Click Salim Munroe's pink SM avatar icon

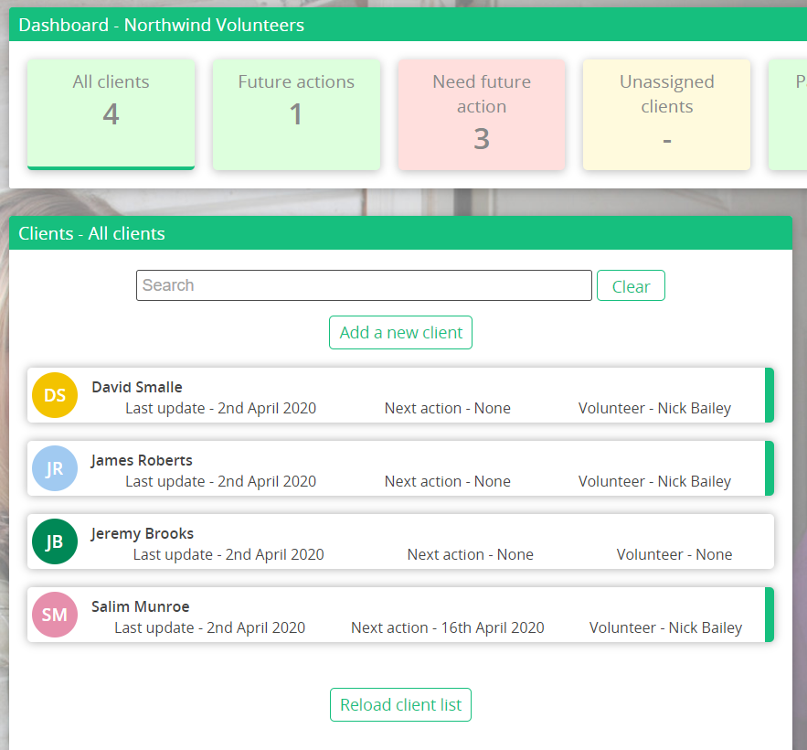pos(55,615)
